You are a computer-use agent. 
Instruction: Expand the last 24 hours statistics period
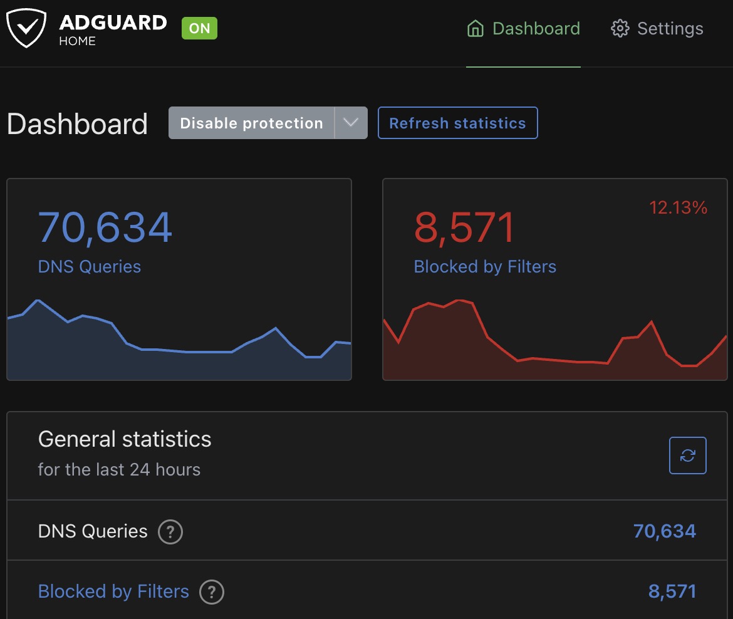point(120,469)
